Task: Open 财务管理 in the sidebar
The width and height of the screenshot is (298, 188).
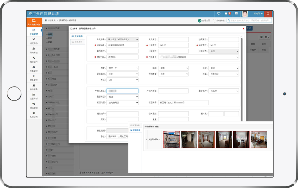Action: pos(34,78)
